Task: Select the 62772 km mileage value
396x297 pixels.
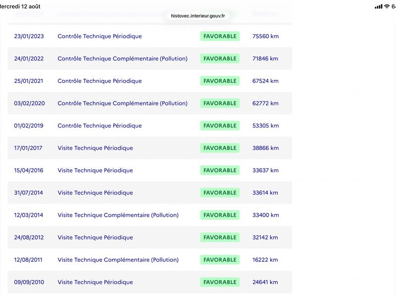Action: (x=265, y=103)
